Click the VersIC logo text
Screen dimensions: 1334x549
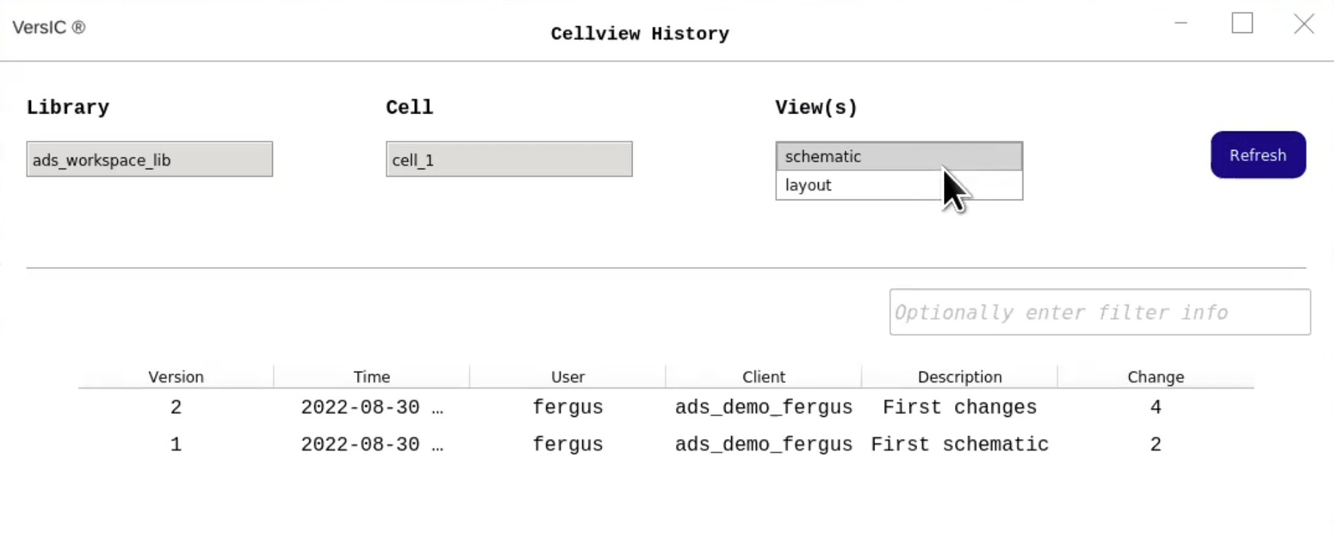[x=48, y=28]
